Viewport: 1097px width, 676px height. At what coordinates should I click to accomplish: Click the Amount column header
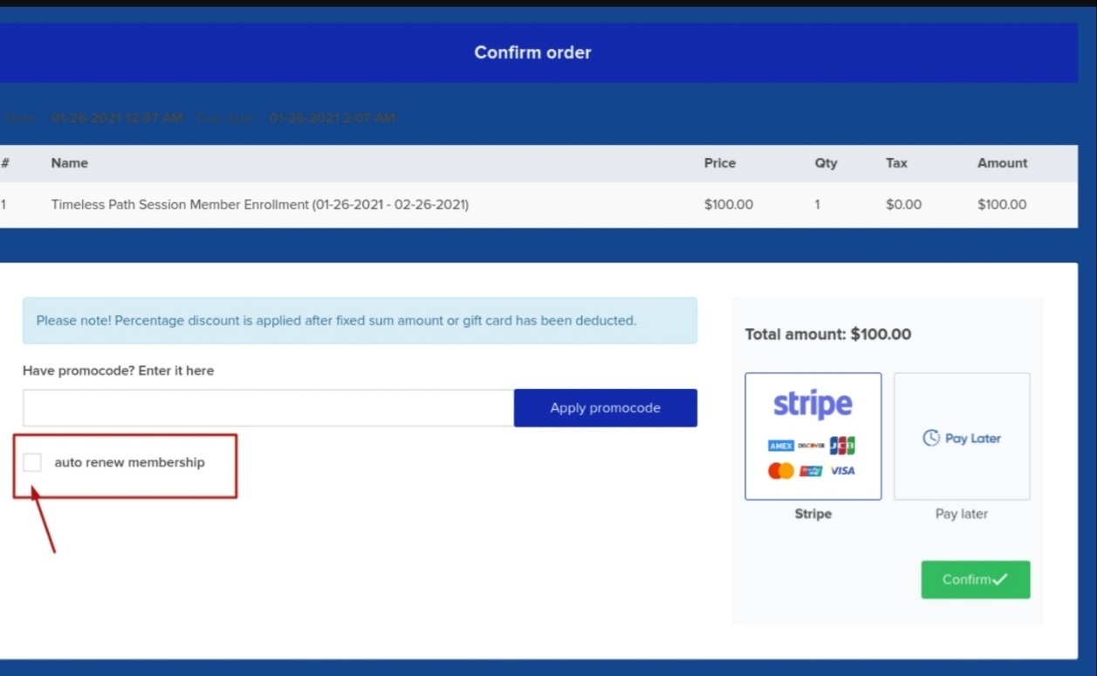tap(1002, 163)
